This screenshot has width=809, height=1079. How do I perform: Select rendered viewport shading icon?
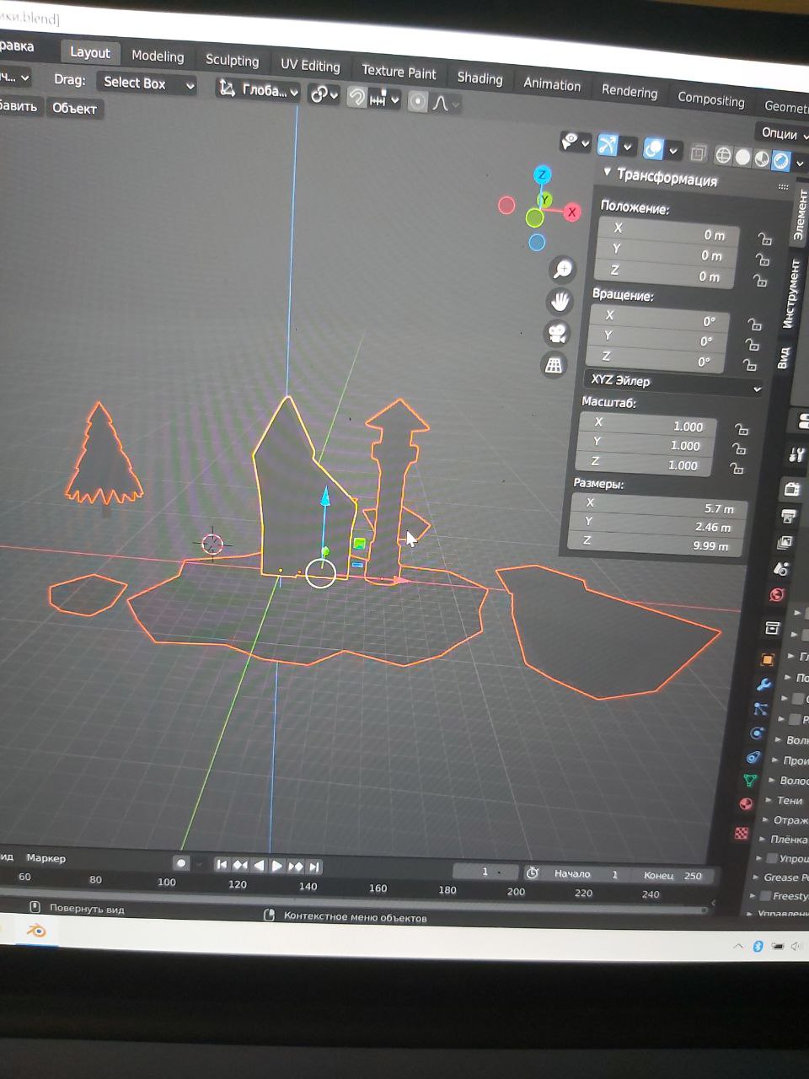781,159
